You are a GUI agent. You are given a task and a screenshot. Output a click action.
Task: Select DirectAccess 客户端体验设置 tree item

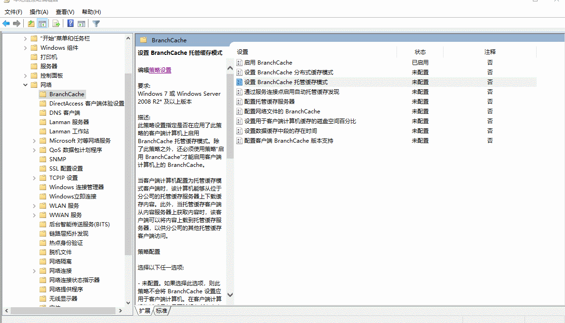[87, 103]
